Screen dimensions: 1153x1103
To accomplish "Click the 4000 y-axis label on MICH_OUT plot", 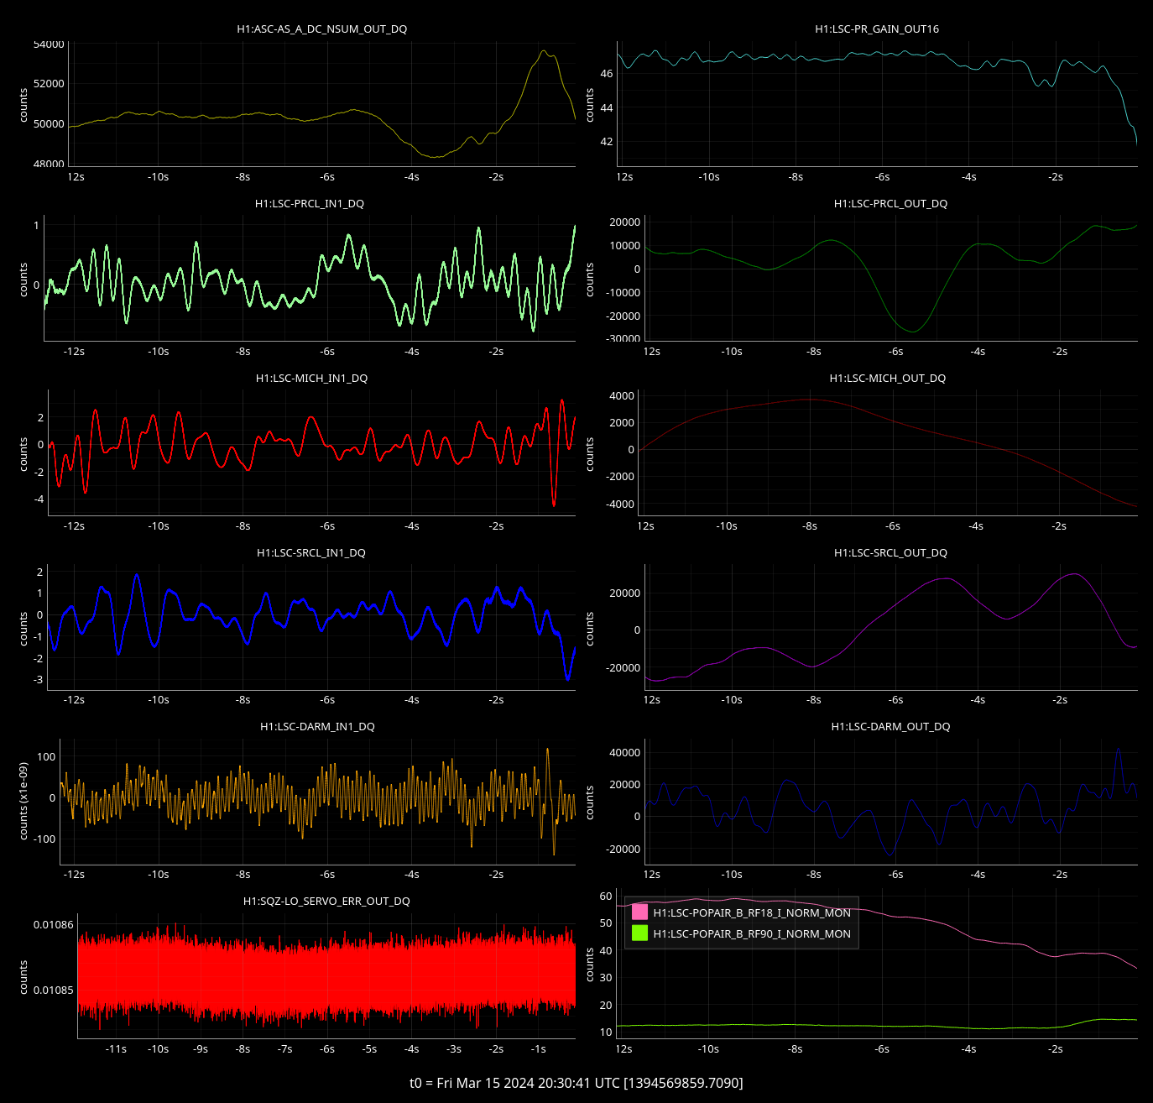I will click(x=622, y=396).
